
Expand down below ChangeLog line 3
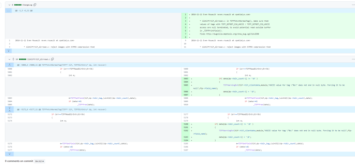pyautogui.click(x=8, y=51)
